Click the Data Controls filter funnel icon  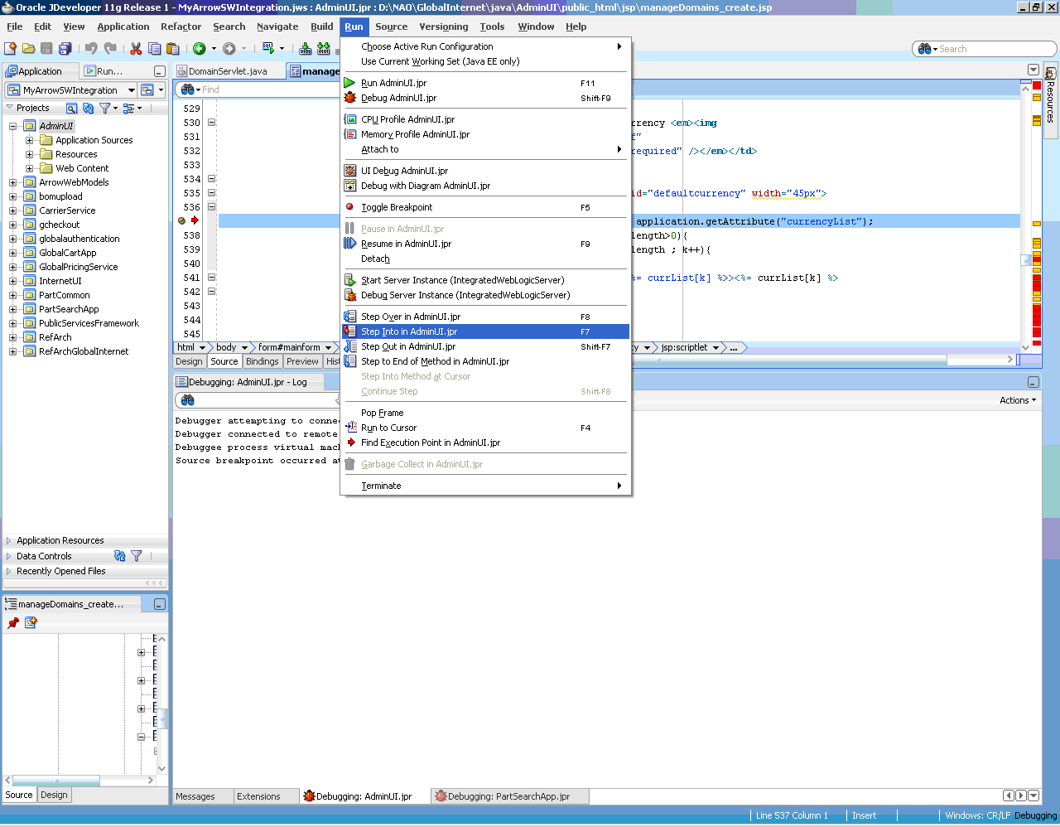pyautogui.click(x=137, y=556)
